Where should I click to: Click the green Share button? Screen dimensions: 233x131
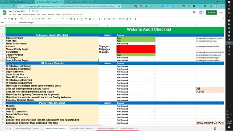click(x=211, y=12)
